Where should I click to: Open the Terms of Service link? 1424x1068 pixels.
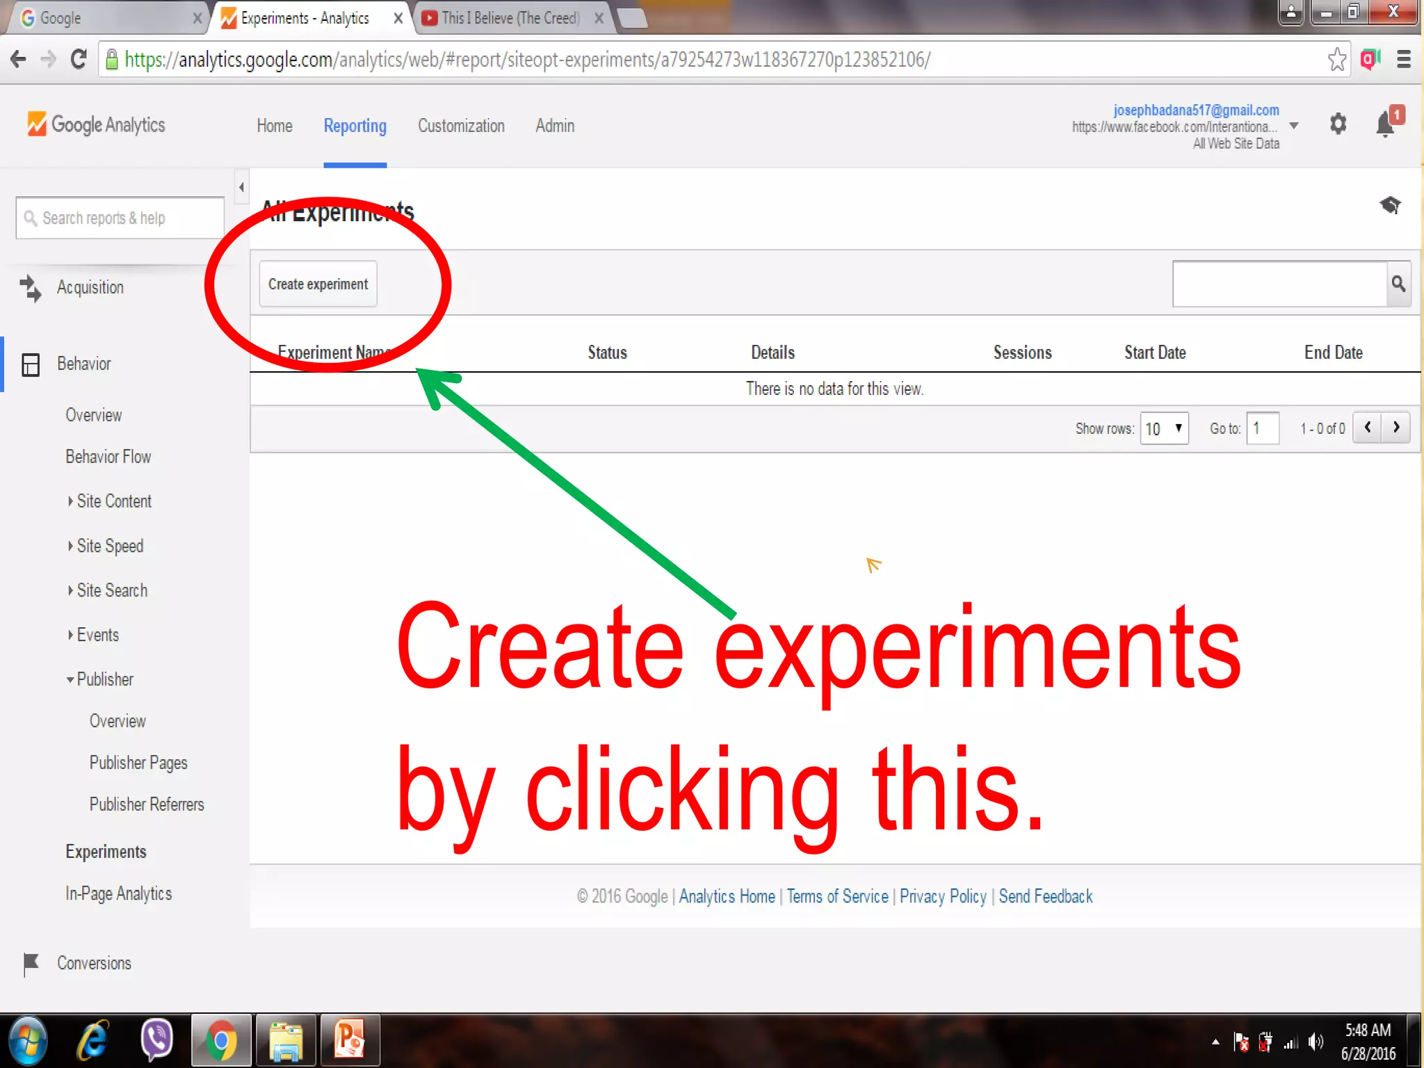[837, 896]
